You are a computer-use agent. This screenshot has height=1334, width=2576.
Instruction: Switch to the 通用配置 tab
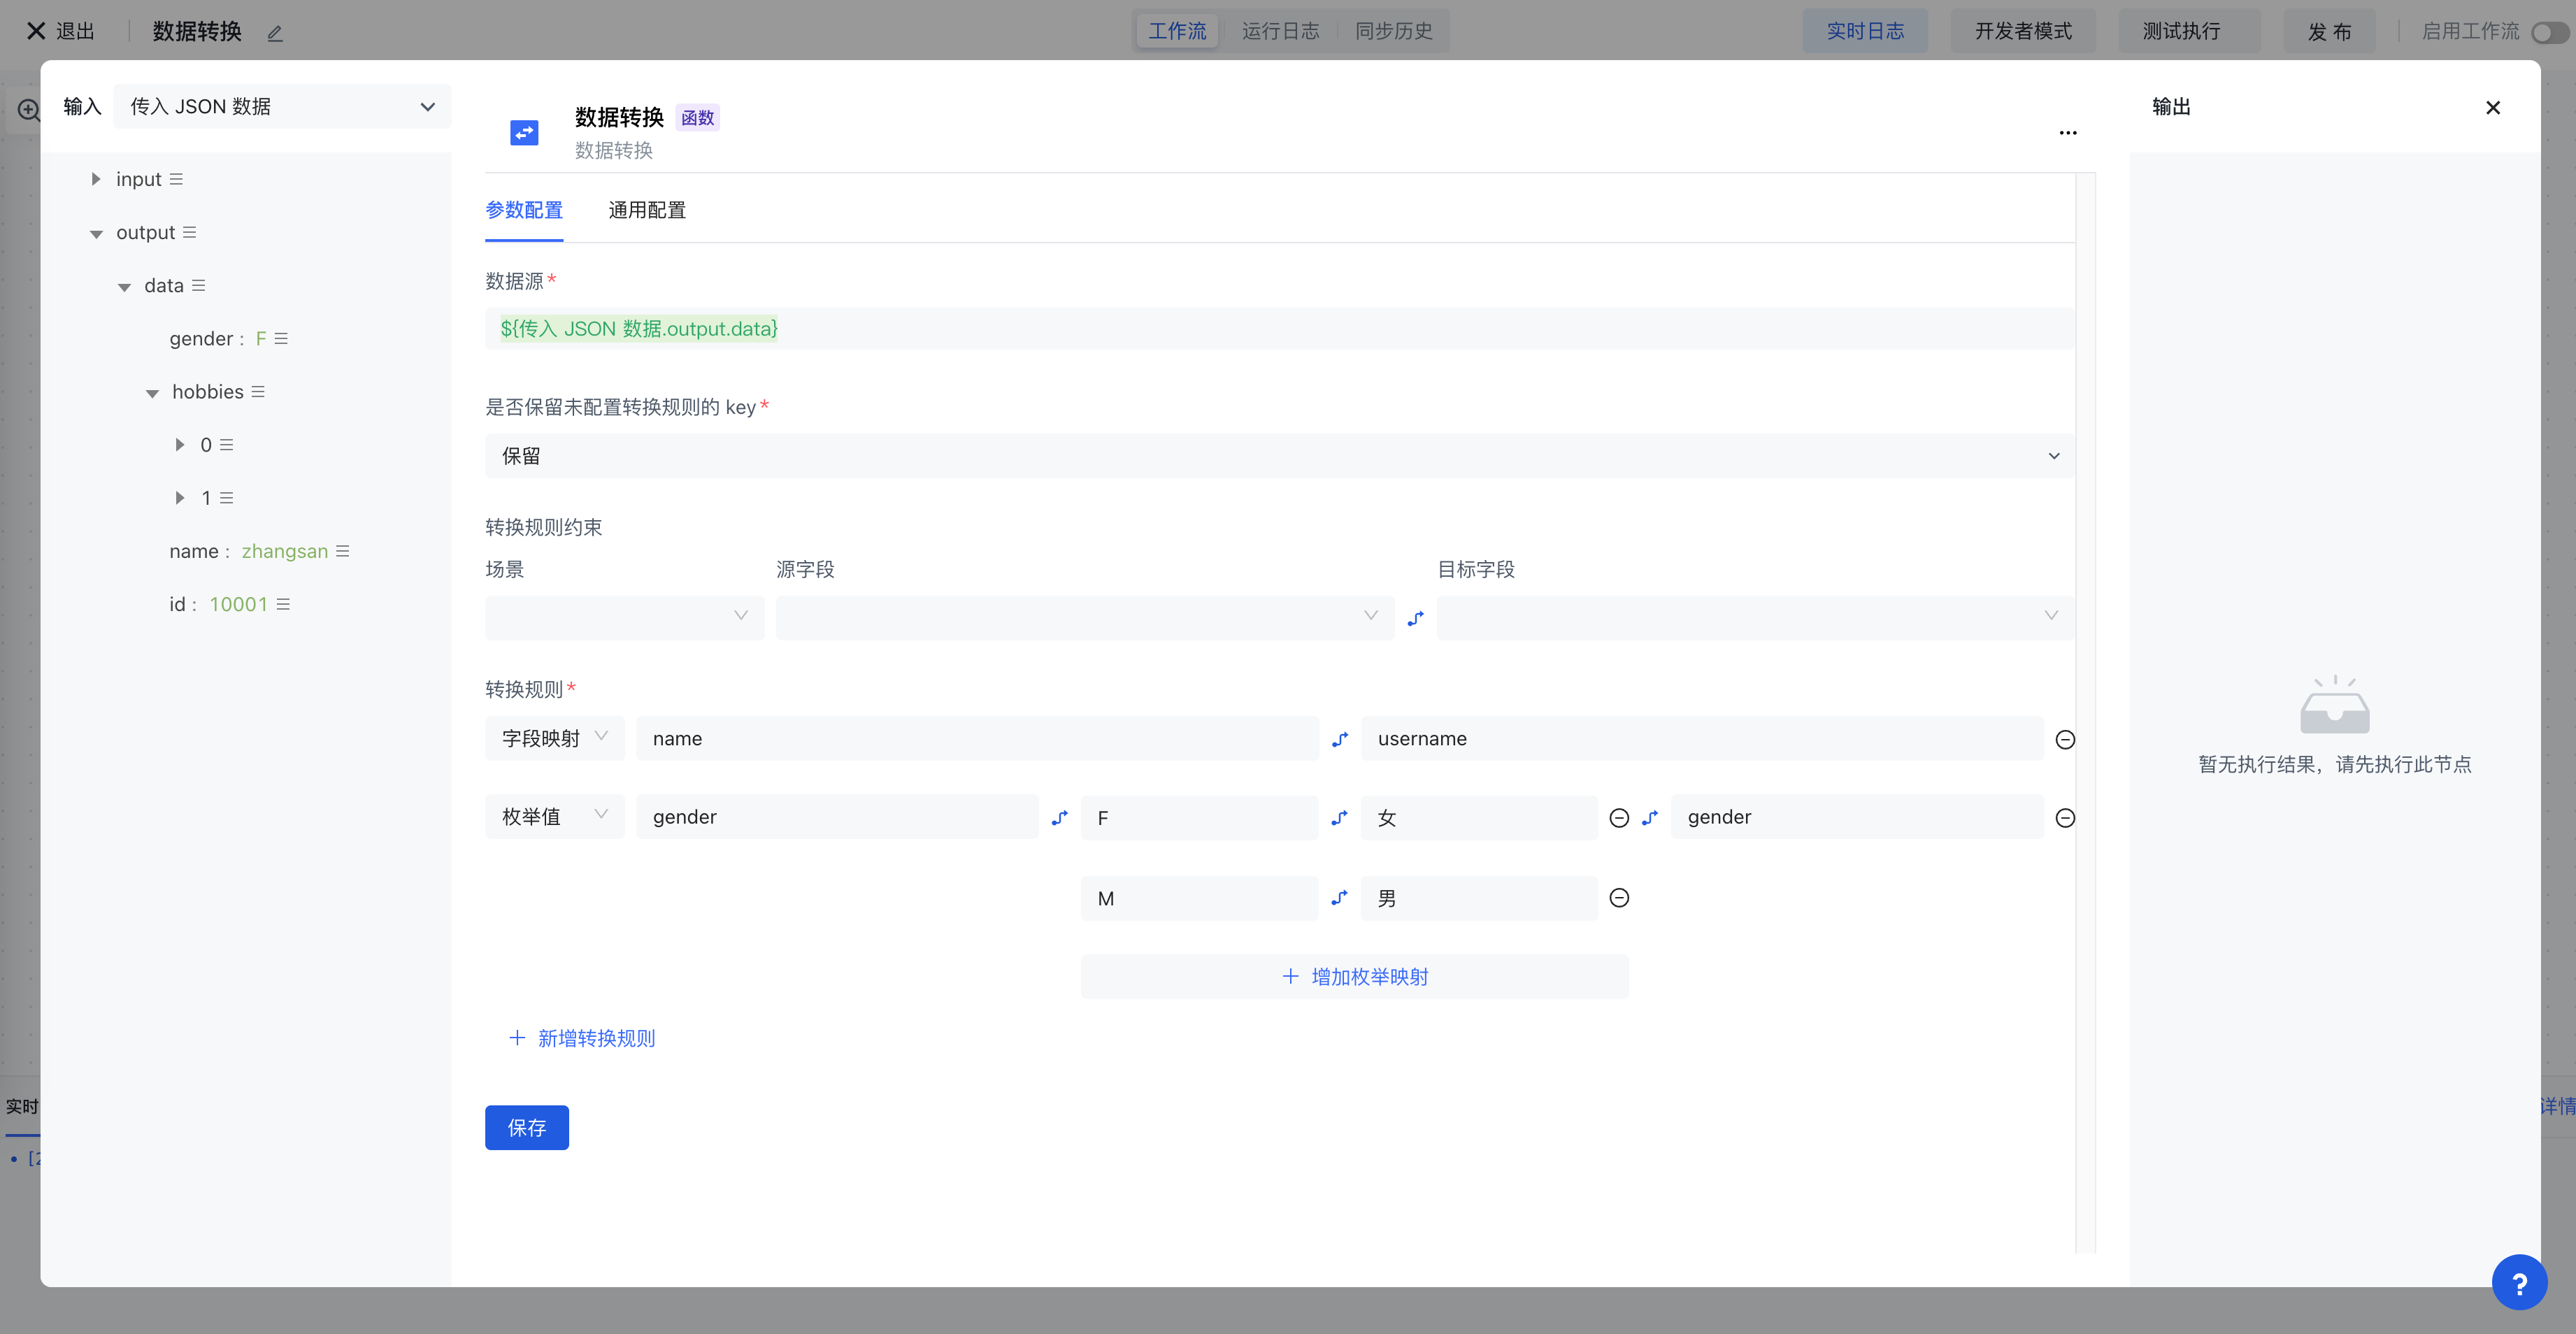coord(647,210)
